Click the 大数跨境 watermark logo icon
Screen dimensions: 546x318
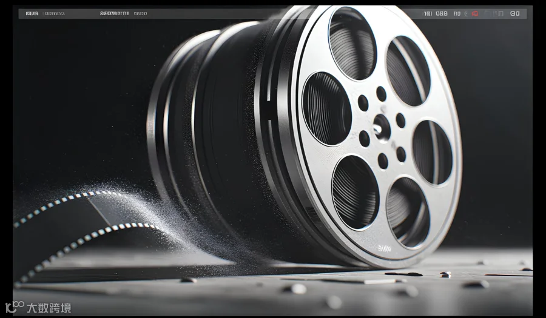point(15,307)
